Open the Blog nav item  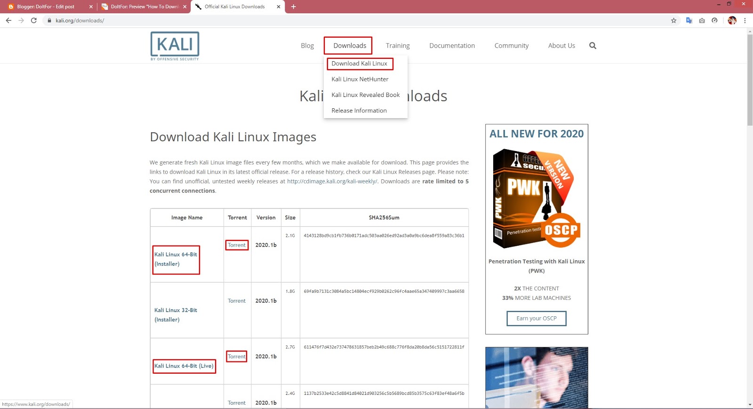pos(307,46)
